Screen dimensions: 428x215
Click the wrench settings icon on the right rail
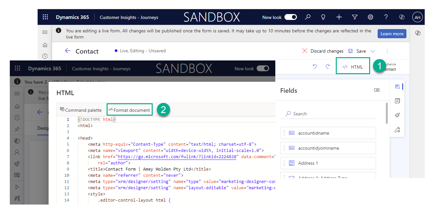click(397, 129)
